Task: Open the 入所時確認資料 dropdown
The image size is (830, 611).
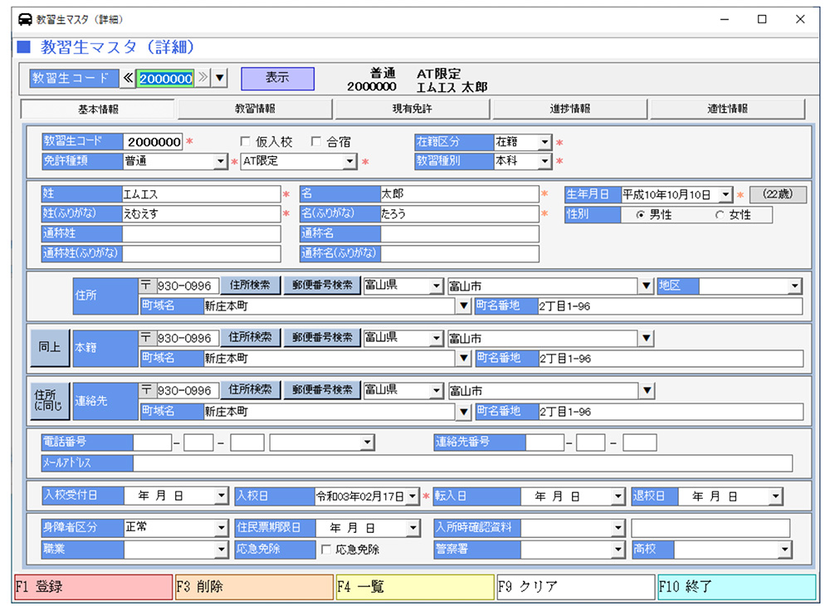Action: pyautogui.click(x=618, y=528)
